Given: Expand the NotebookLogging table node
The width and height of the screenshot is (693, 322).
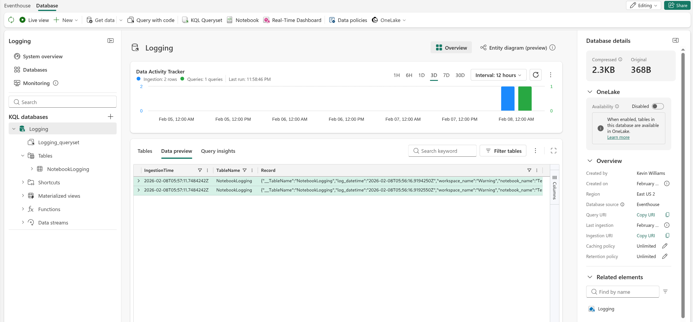Looking at the screenshot, I should click(x=32, y=169).
